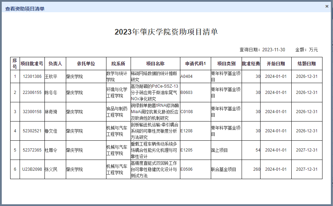
Task: Click project approval number 12301386
Action: click(32, 76)
